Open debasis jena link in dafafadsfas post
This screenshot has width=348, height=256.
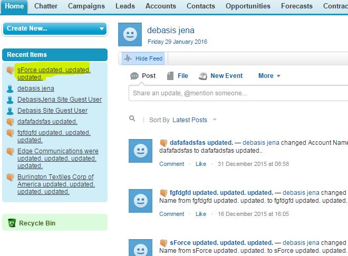[x=261, y=143]
